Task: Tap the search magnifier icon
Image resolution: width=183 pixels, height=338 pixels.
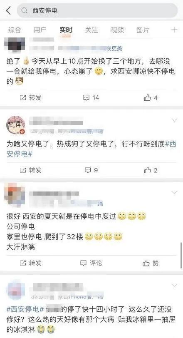Action: 25,10
